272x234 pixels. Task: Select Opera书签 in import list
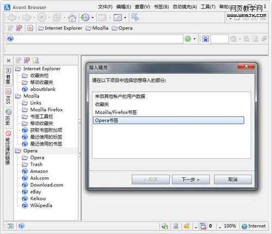(x=169, y=121)
